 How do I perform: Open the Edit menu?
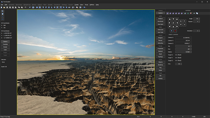[6, 5]
